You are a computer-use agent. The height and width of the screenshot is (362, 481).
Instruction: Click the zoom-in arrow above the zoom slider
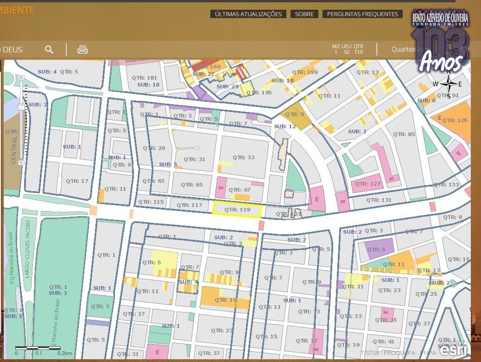21,78
